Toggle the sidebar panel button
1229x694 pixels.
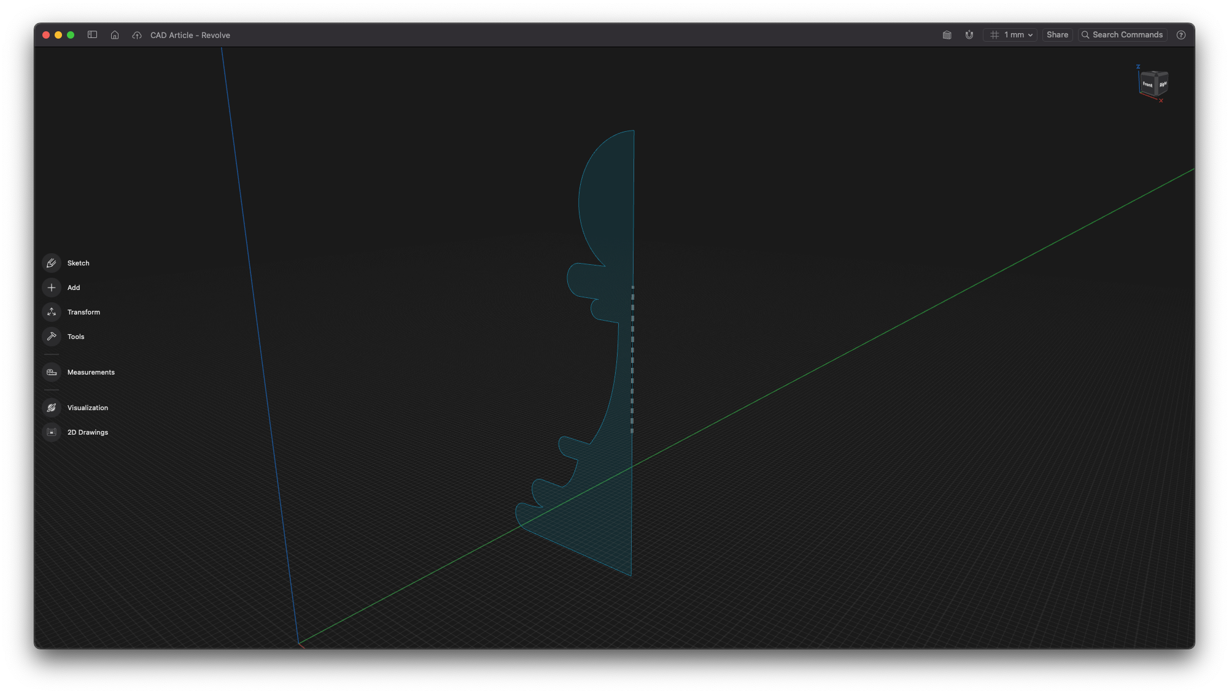point(93,35)
